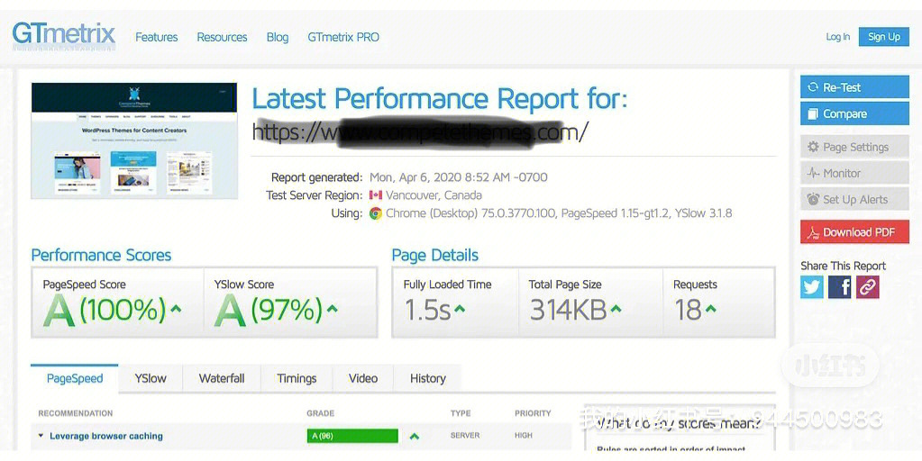Click the Sign Up button
Image resolution: width=922 pixels, height=461 pixels.
(x=884, y=36)
